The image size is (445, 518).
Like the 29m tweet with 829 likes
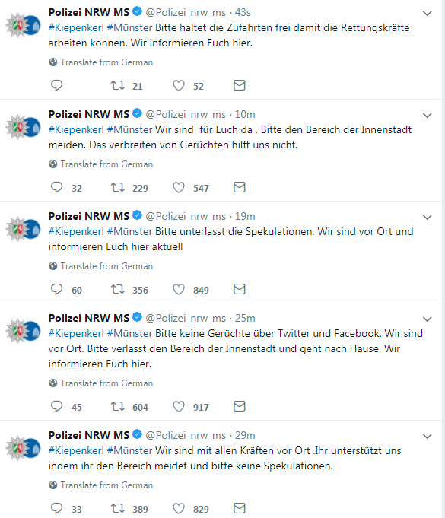(179, 508)
